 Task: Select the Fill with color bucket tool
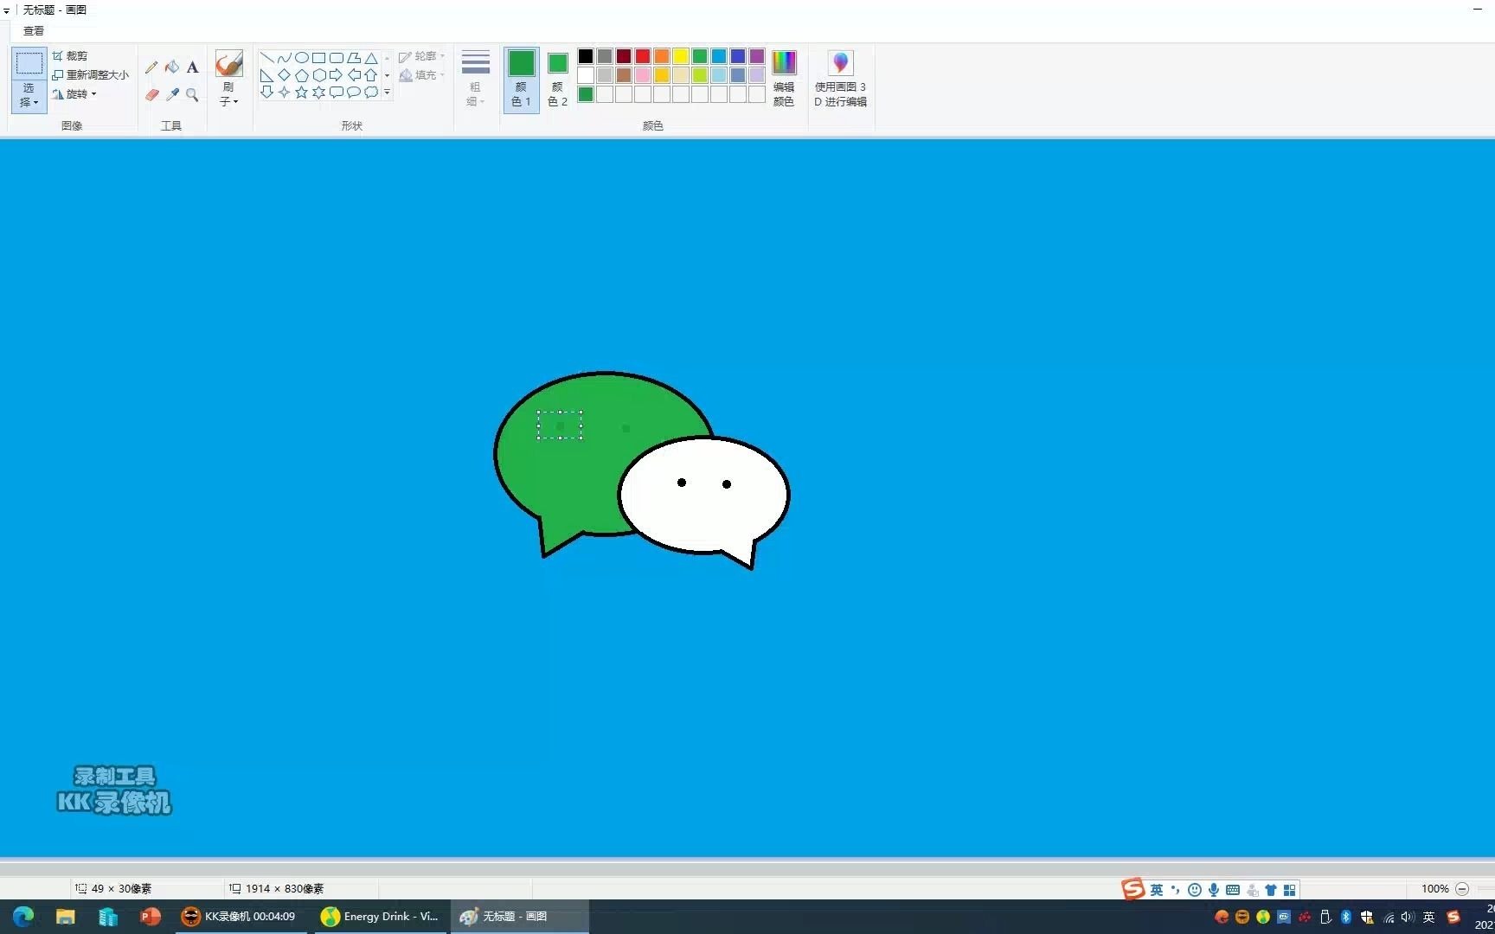click(x=172, y=67)
